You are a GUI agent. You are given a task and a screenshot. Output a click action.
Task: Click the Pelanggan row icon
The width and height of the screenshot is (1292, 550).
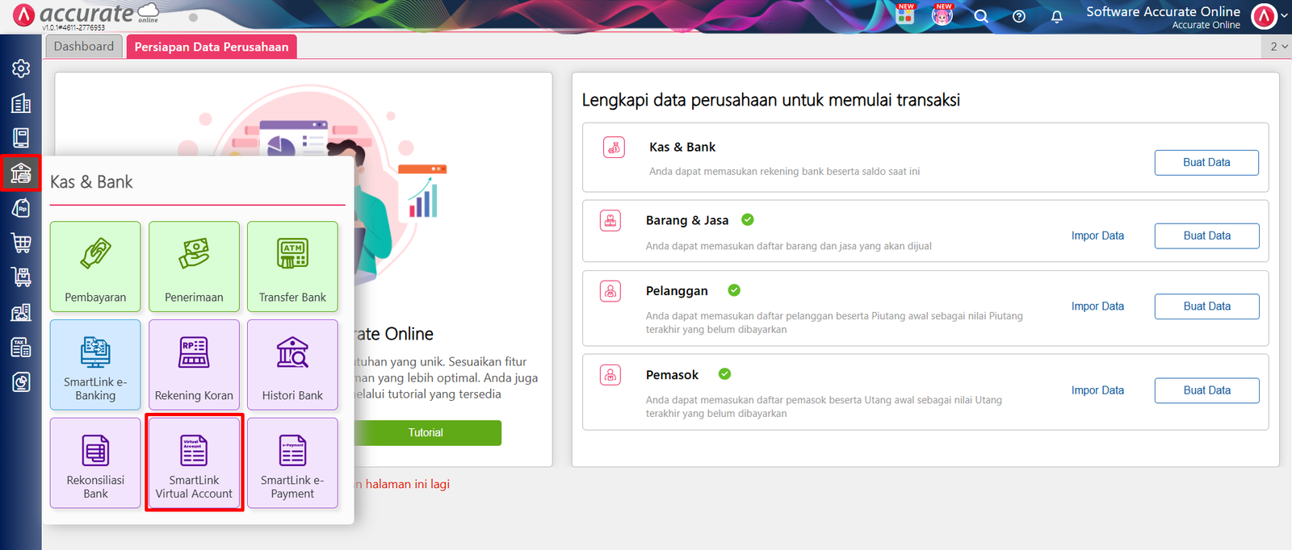(610, 291)
